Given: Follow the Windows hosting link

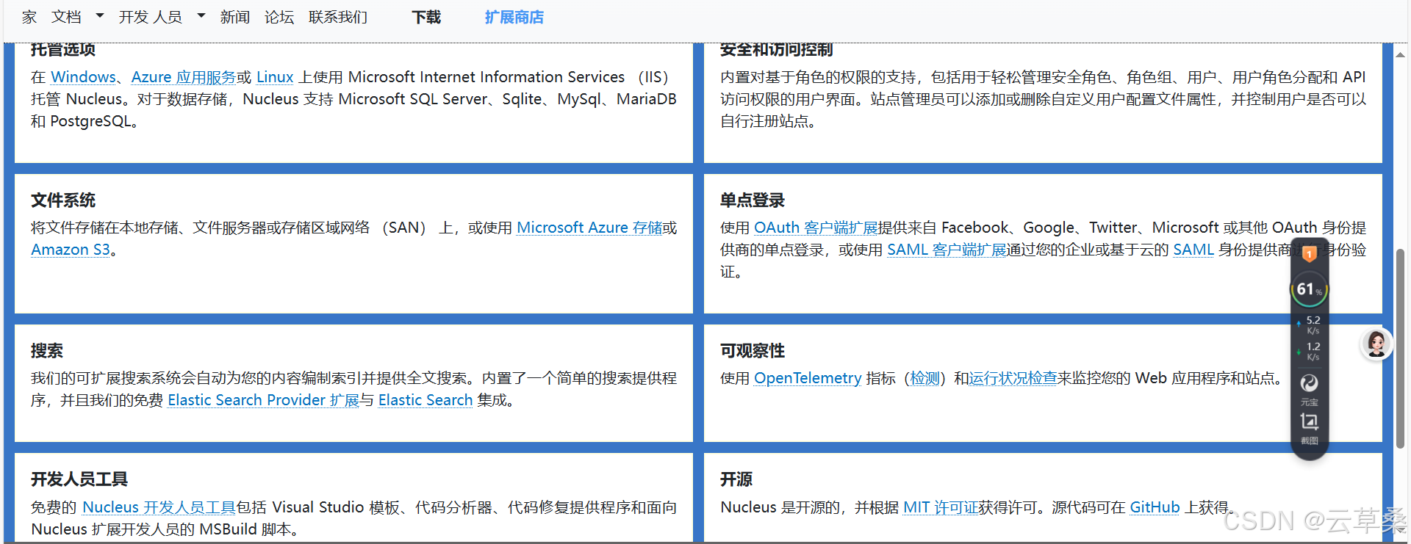Looking at the screenshot, I should (x=83, y=77).
